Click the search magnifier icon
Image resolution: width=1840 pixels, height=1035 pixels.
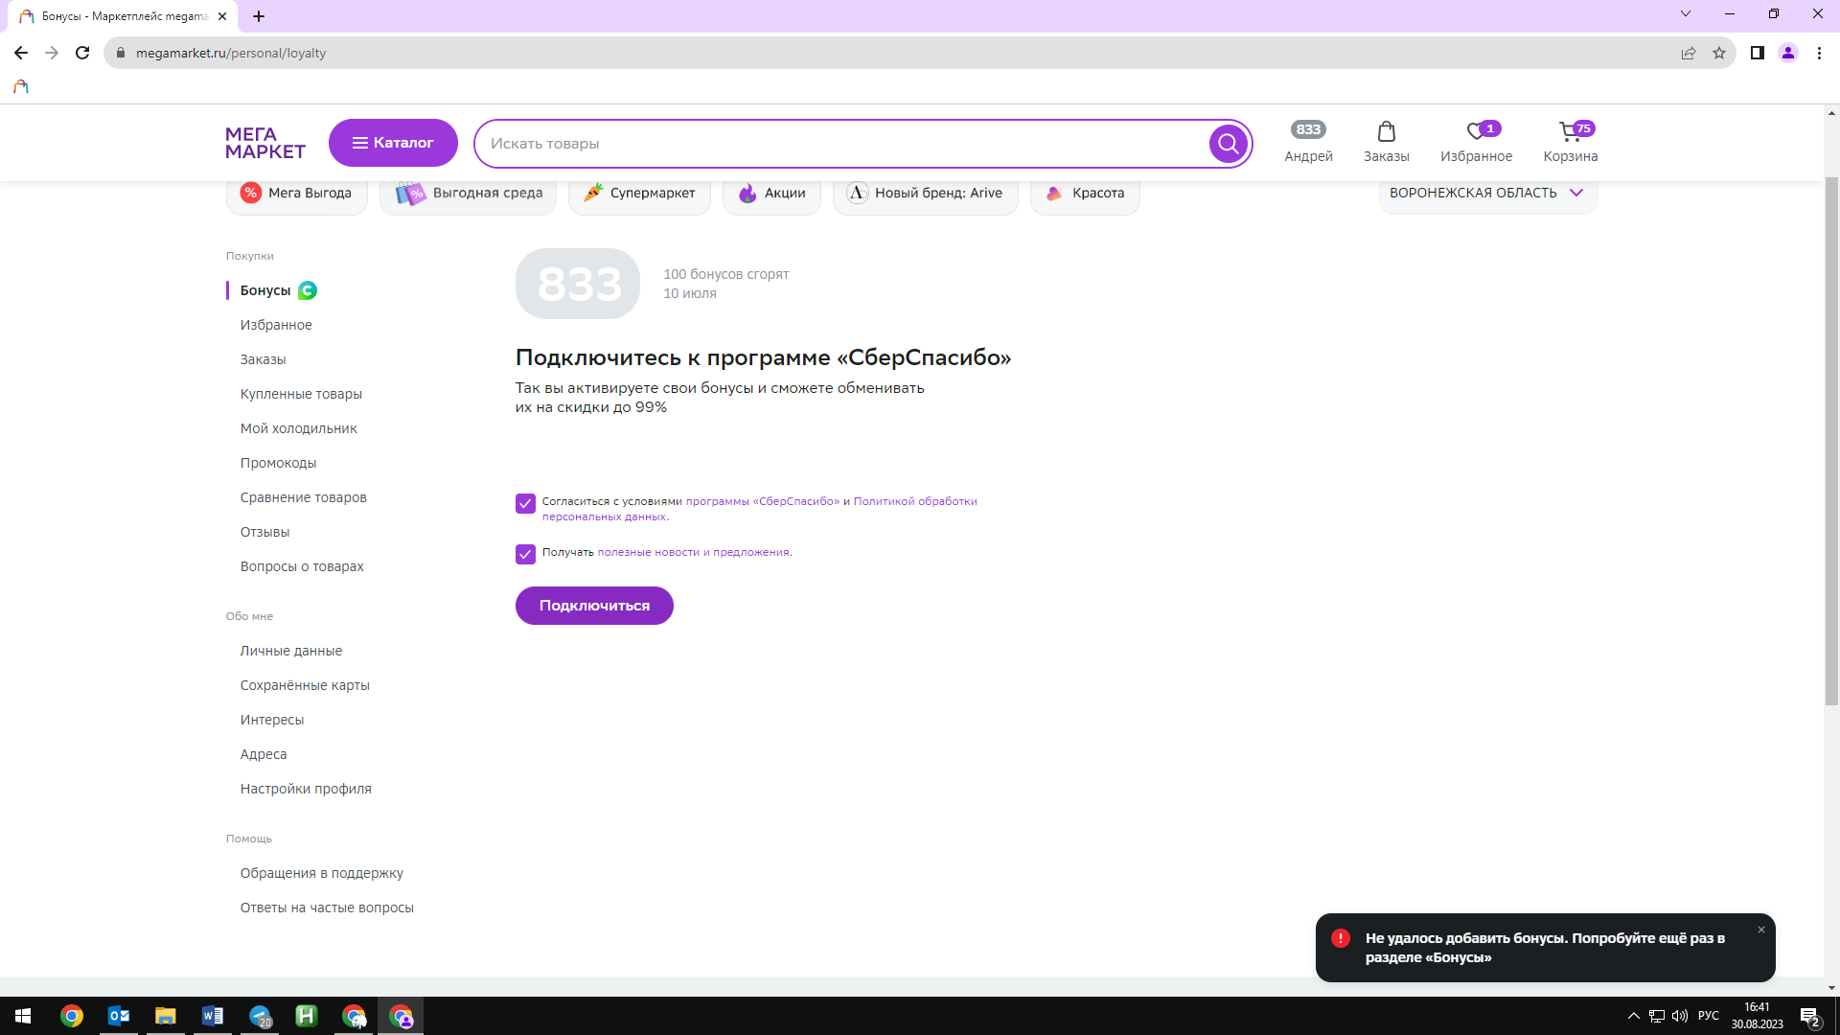coord(1228,144)
